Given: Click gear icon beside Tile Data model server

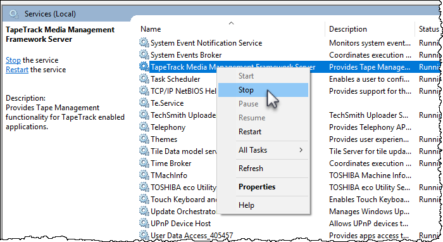Looking at the screenshot, I should pos(144,151).
